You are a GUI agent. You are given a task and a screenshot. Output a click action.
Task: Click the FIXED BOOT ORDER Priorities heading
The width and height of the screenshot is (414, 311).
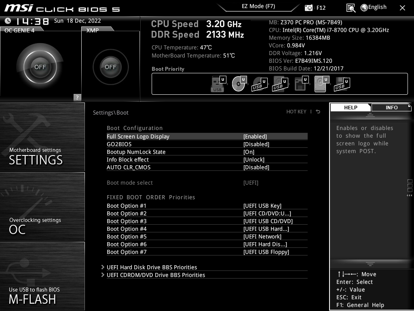pyautogui.click(x=151, y=197)
